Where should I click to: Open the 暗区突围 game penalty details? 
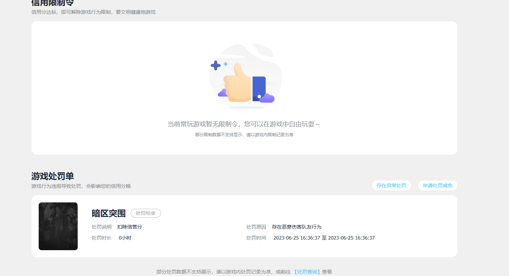pos(109,213)
